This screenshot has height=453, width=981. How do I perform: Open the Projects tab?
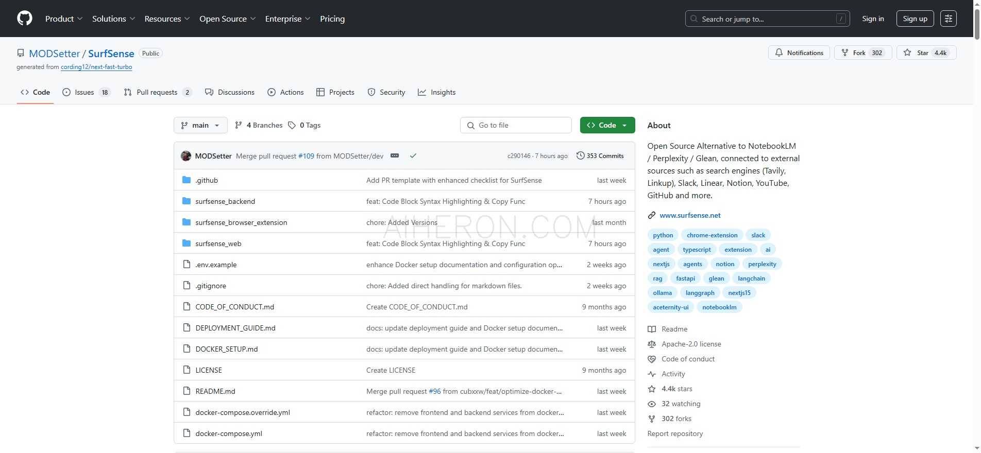pyautogui.click(x=335, y=92)
